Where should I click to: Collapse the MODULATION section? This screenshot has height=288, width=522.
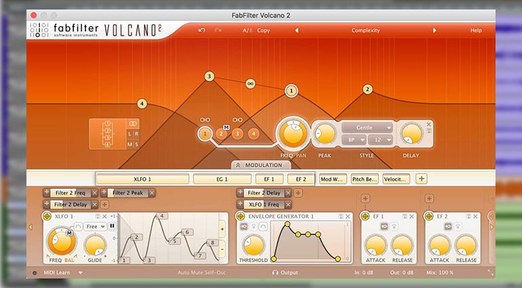(261, 165)
